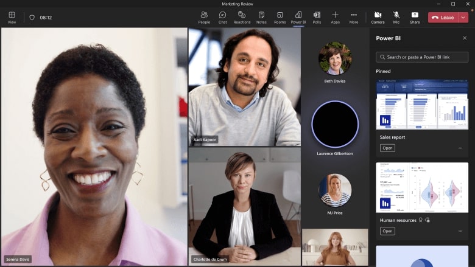Click Open under Sales report
The image size is (475, 267).
387,148
